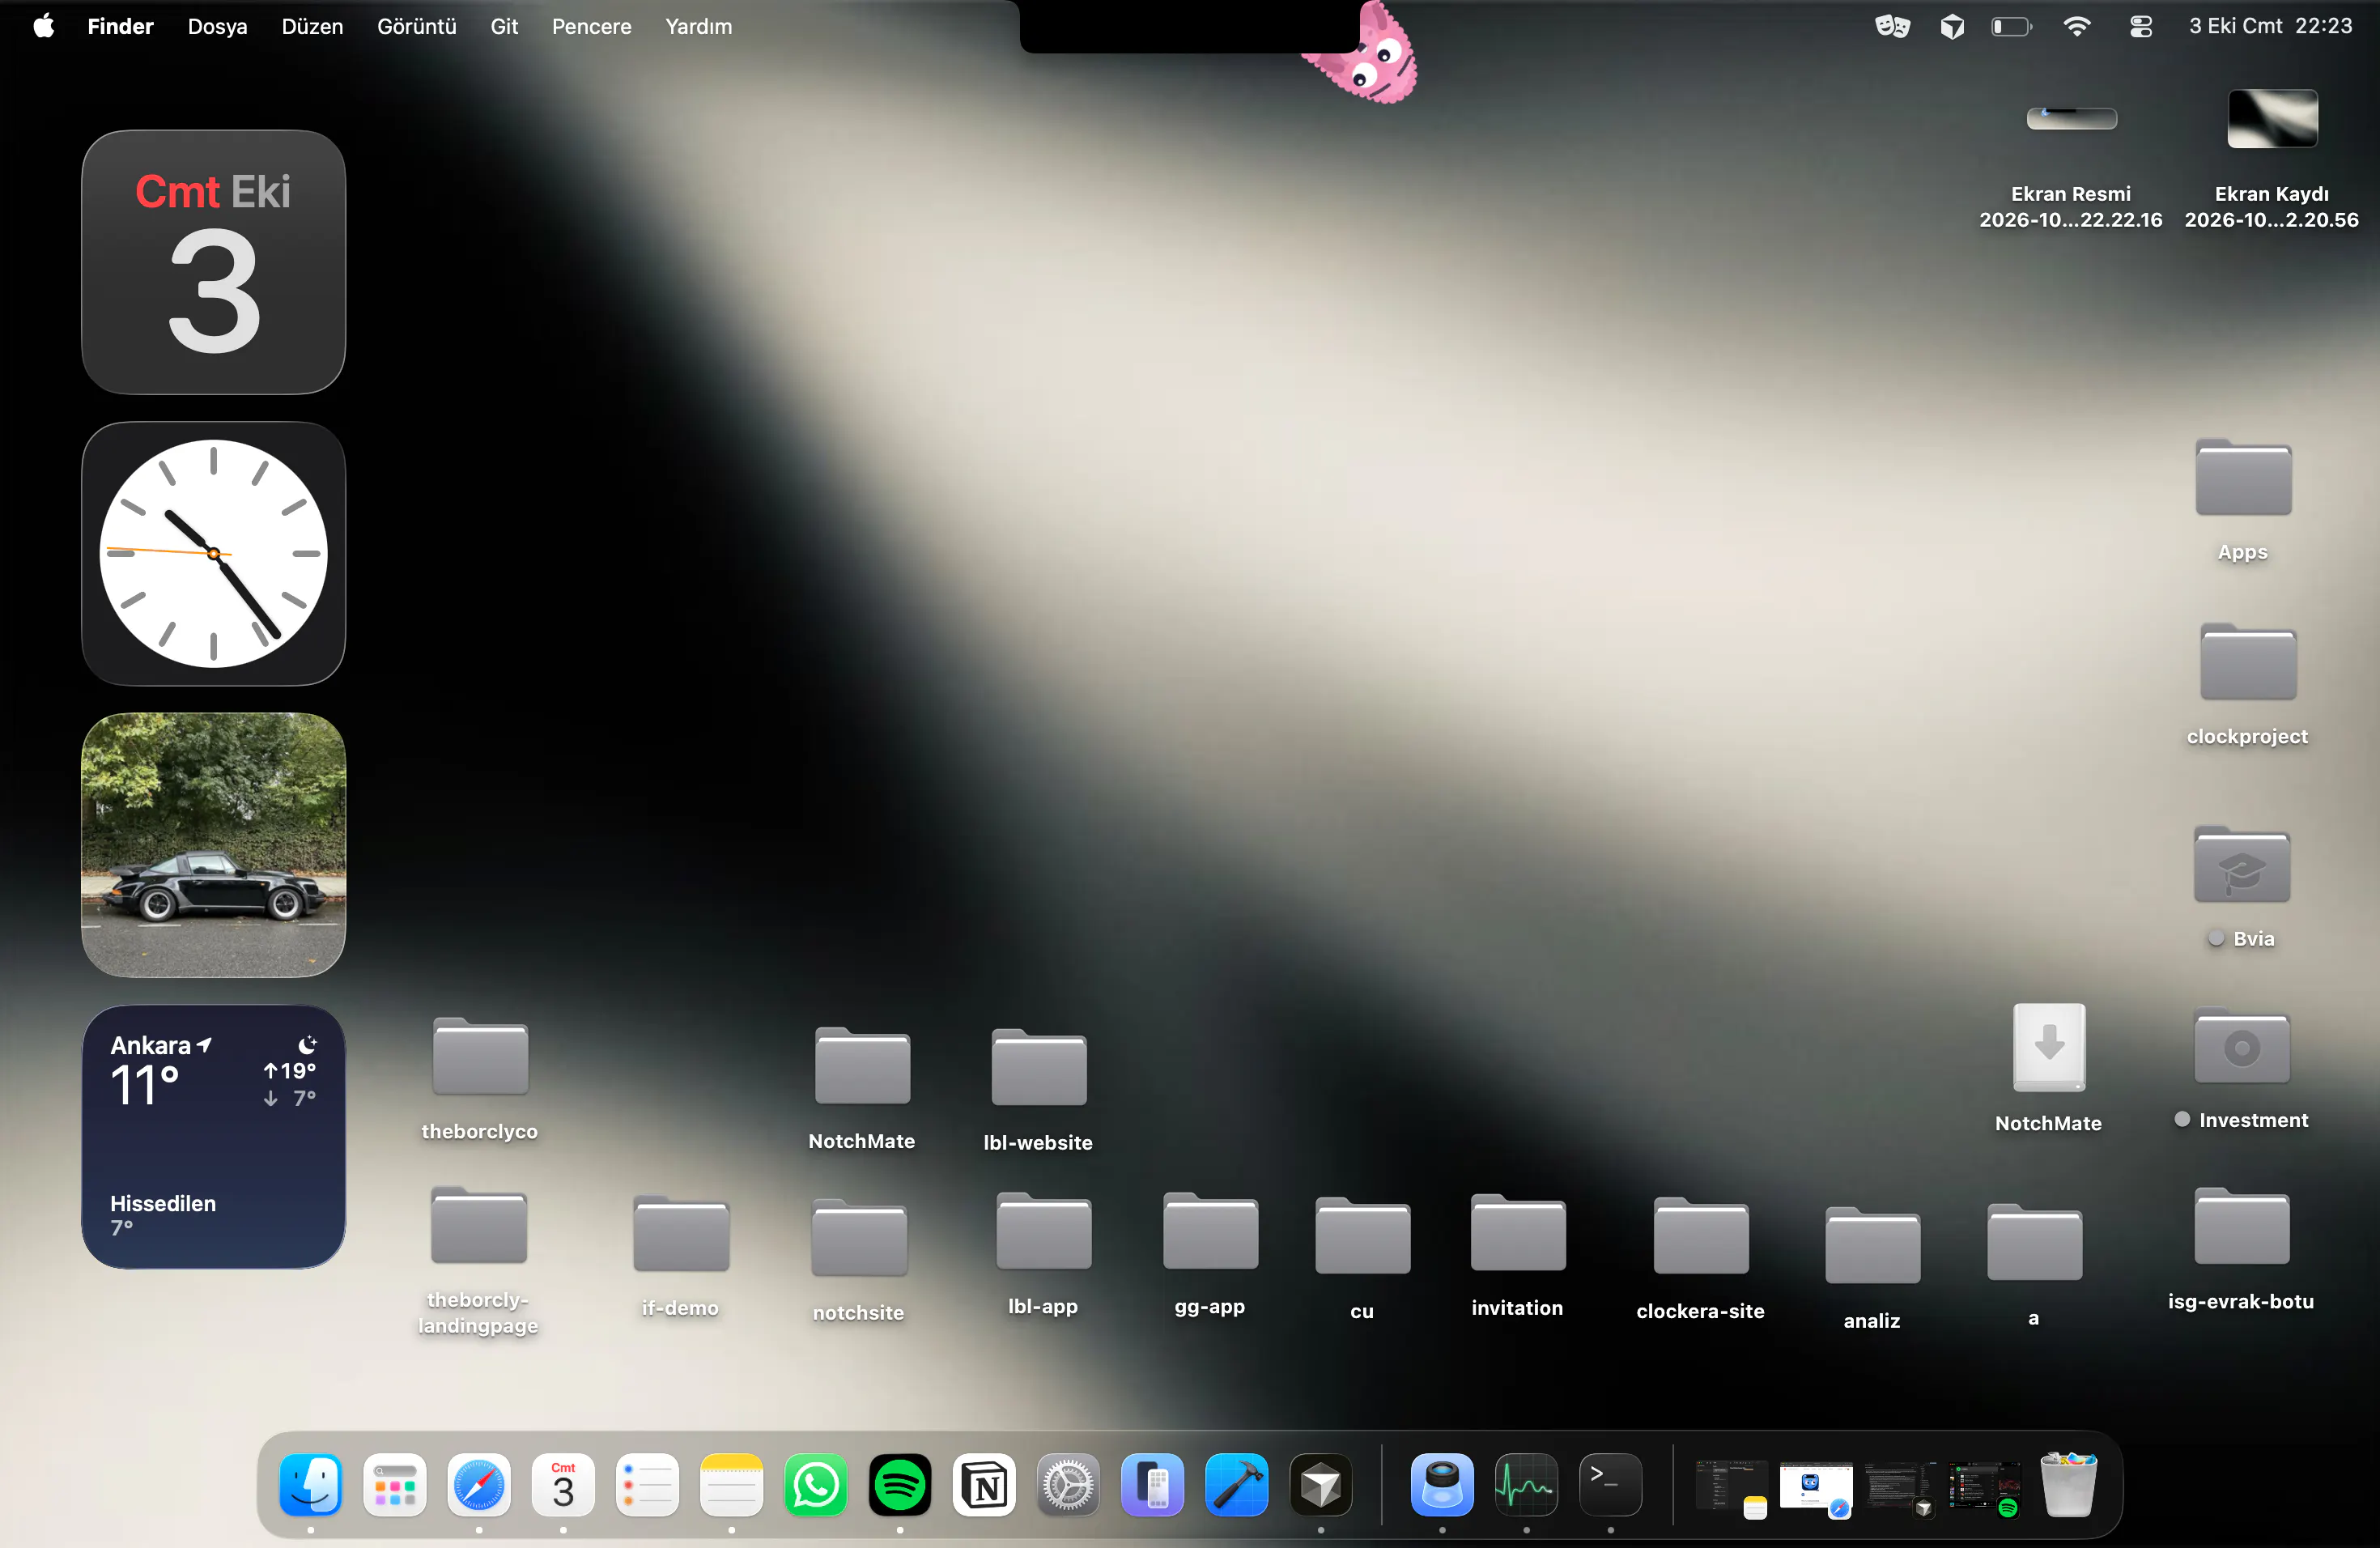Image resolution: width=2380 pixels, height=1548 pixels.
Task: Open Launchpad from the dock
Action: pos(395,1485)
